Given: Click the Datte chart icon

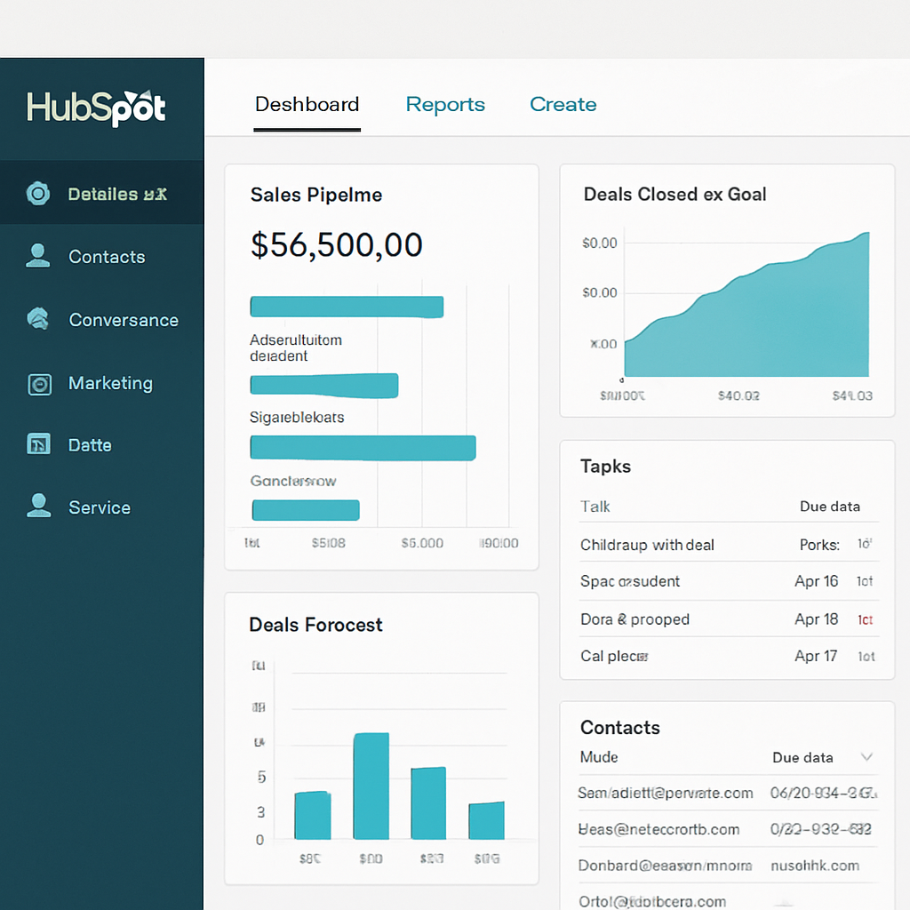Looking at the screenshot, I should pyautogui.click(x=39, y=444).
